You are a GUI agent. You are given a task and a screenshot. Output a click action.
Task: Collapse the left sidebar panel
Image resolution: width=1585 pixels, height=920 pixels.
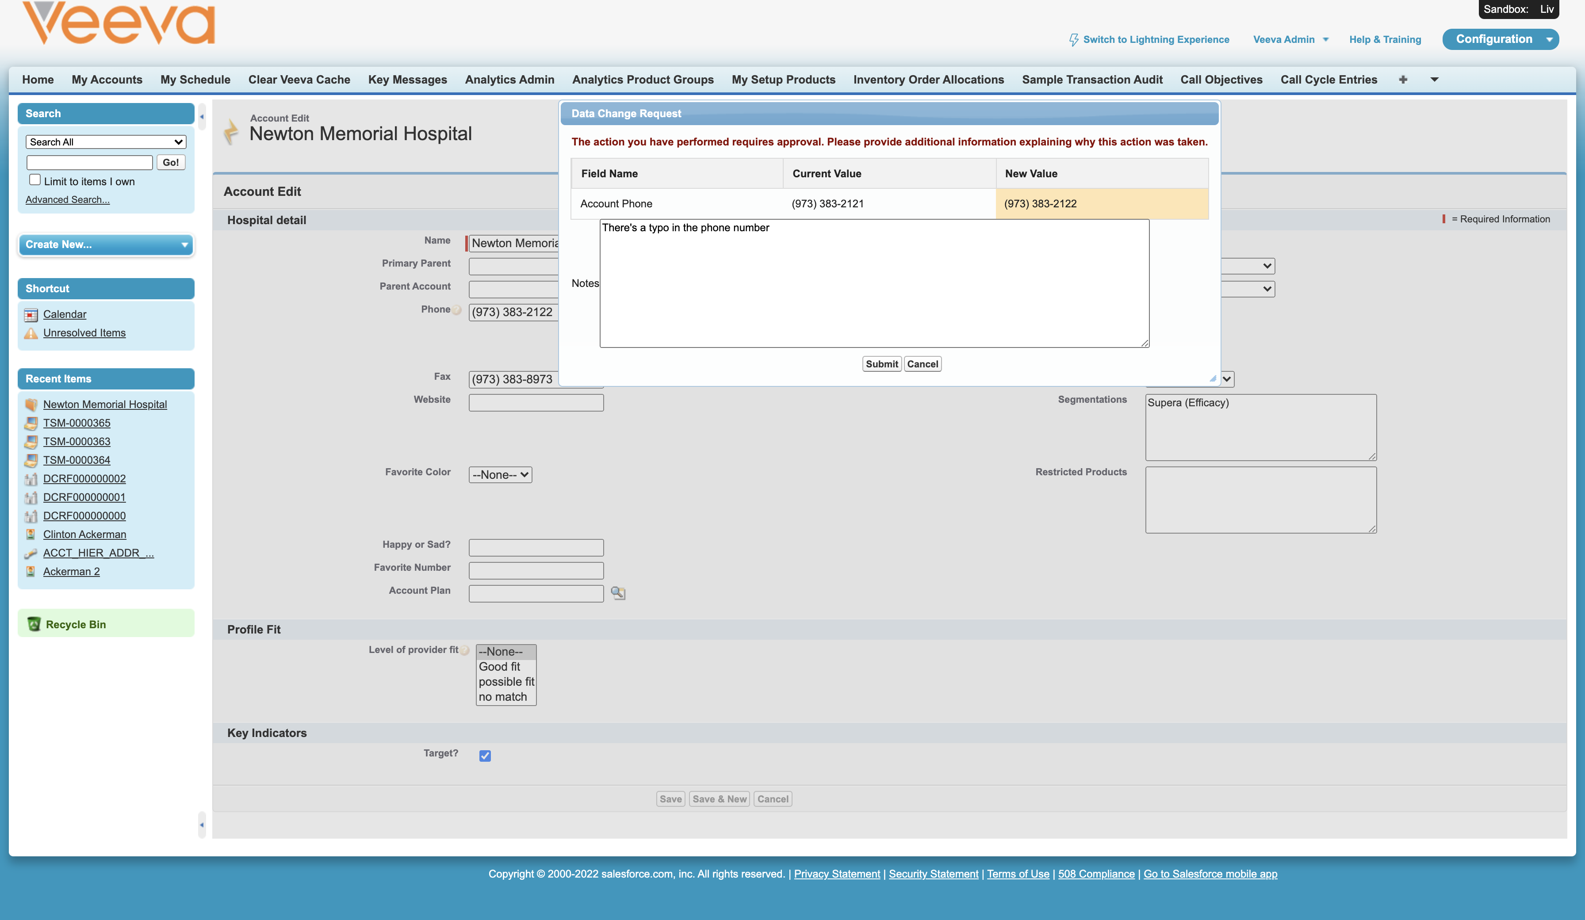point(202,116)
